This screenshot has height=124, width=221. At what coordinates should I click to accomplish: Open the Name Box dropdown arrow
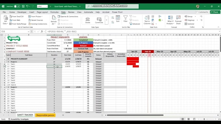pyautogui.click(x=29, y=31)
